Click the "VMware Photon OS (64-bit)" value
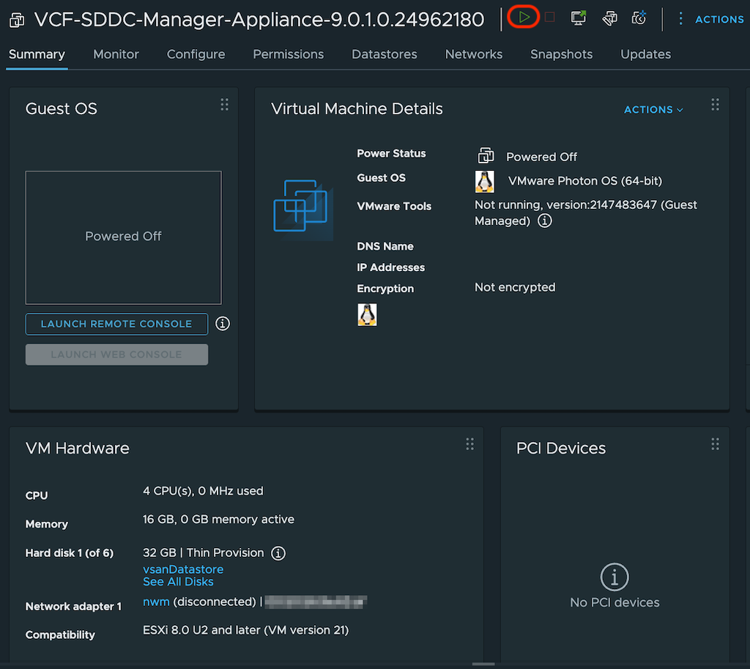The image size is (750, 669). coord(585,182)
